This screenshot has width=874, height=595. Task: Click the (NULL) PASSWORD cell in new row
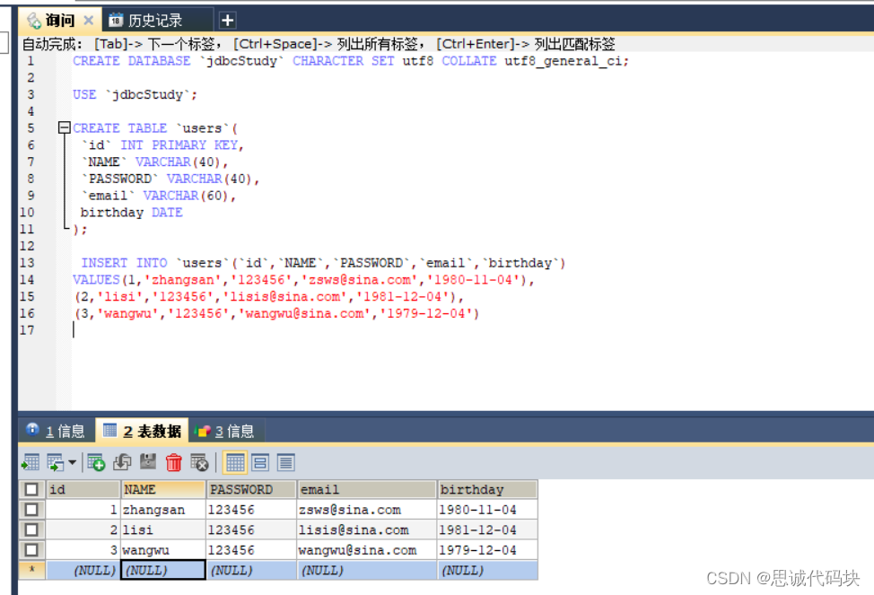click(x=251, y=571)
